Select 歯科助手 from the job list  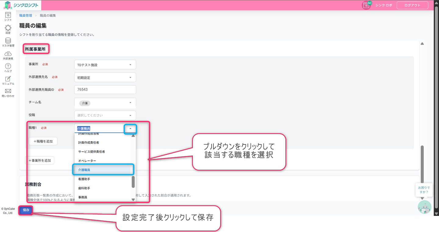click(84, 188)
